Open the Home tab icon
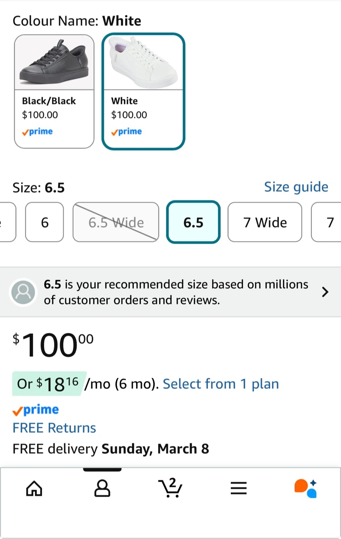Screen dimensions: 341x539 point(34,488)
